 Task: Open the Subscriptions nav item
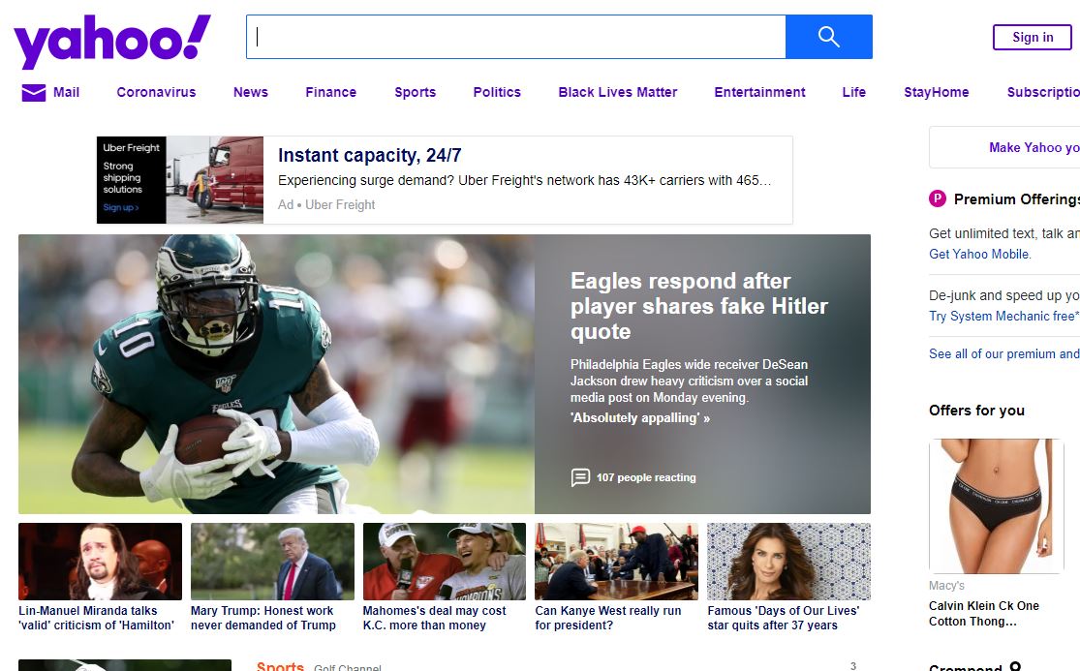(1043, 92)
